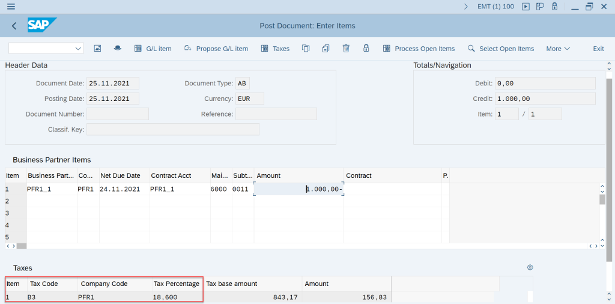Go back using the back arrow
Screen dimensions: 615x304
[14, 26]
